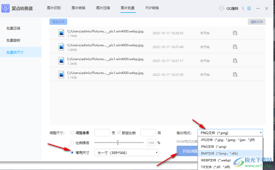275x170 pixels.
Task: Choose JPG文件 from format list
Action: (x=230, y=140)
